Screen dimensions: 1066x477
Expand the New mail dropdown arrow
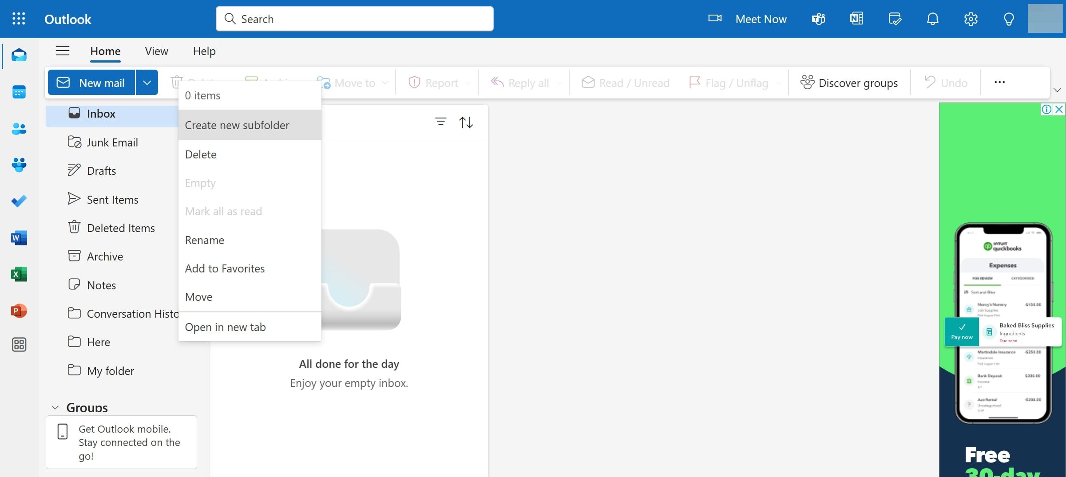tap(147, 83)
